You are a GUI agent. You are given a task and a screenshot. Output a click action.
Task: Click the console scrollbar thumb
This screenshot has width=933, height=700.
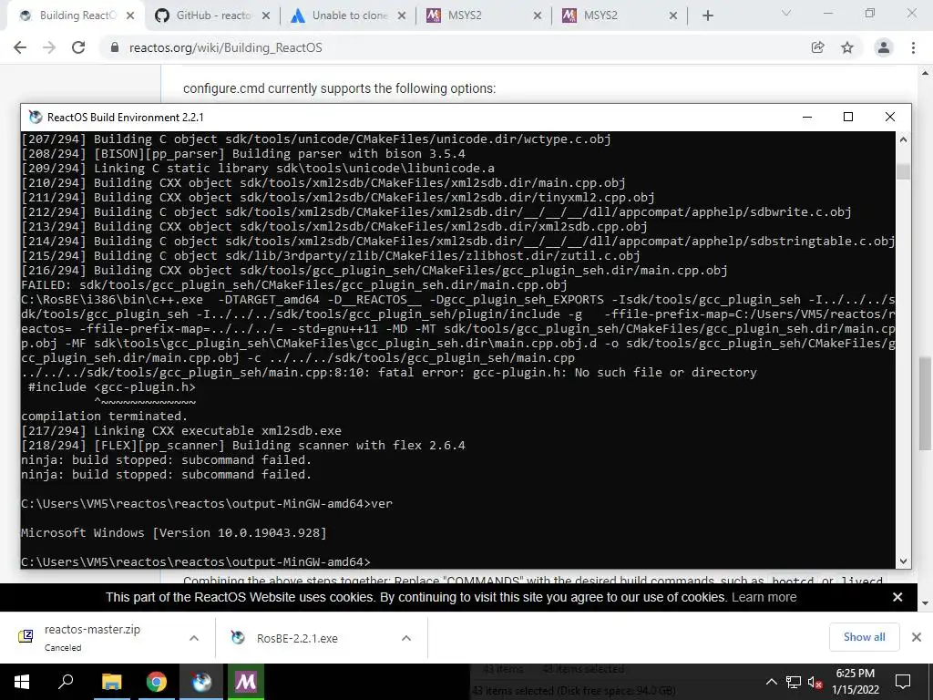point(903,171)
